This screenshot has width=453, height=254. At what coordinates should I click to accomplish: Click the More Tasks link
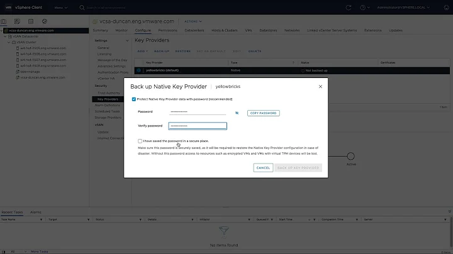[x=39, y=251]
